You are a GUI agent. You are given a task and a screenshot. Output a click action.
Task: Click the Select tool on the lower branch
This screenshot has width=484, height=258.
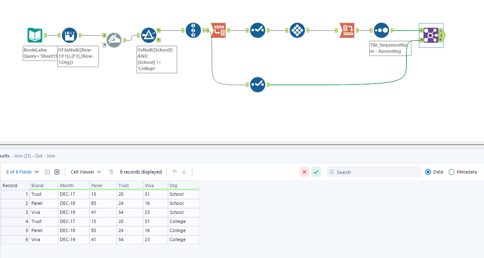257,84
